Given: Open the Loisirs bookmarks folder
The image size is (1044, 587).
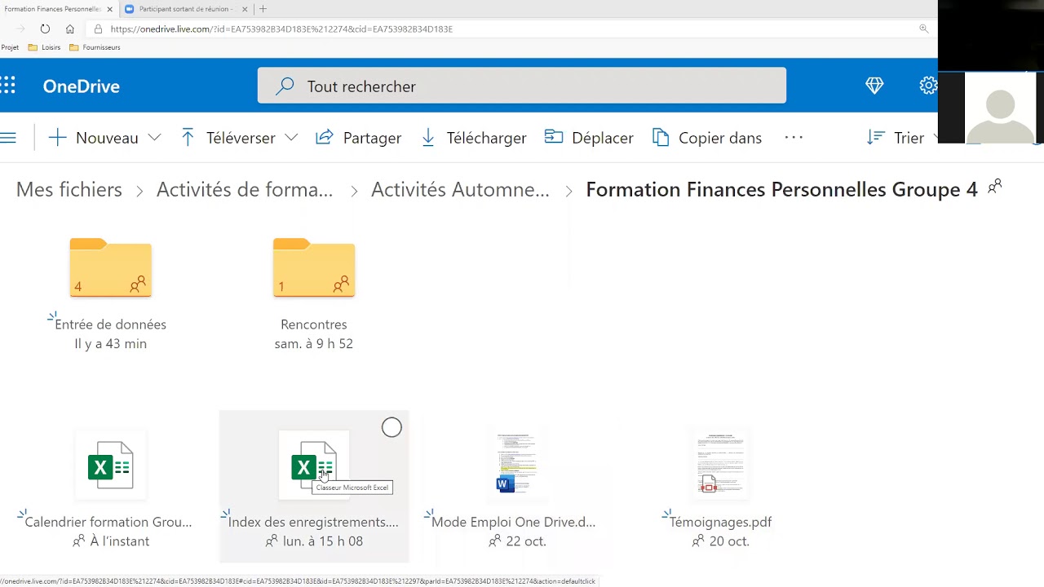Looking at the screenshot, I should (45, 47).
